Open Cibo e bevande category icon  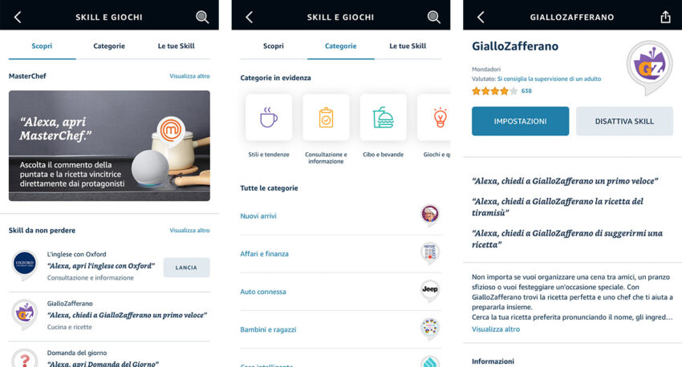pyautogui.click(x=384, y=117)
